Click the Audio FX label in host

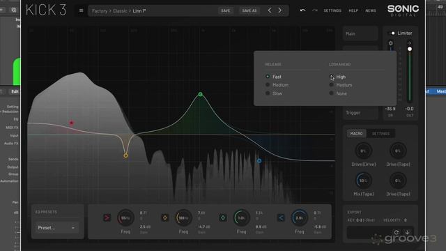11,144
